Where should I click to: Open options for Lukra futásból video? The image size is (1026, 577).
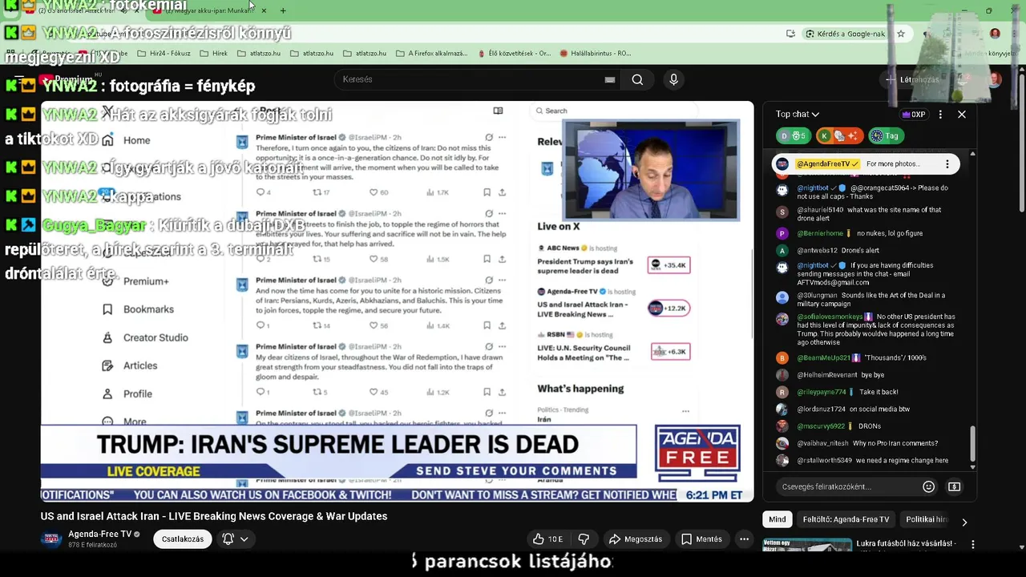972,544
